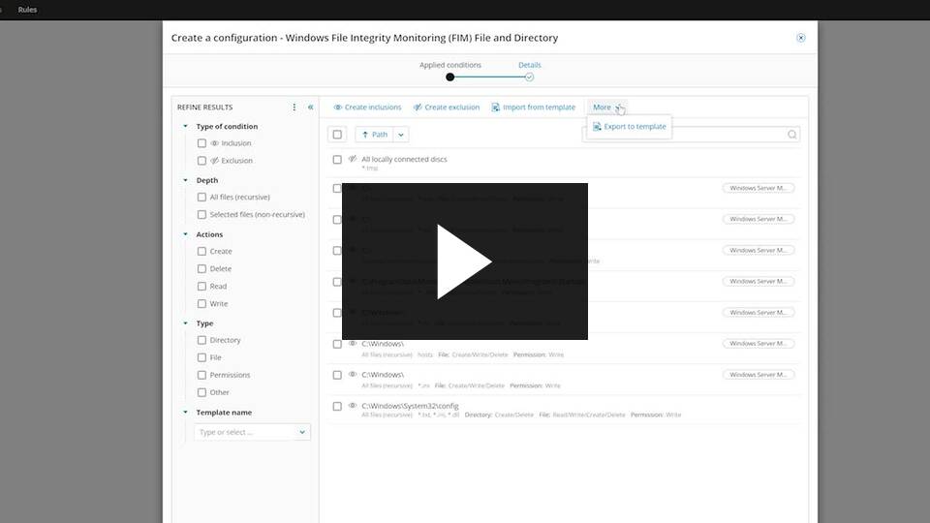930x523 pixels.
Task: Click Windows Server tag on *.ini row
Action: (758, 375)
